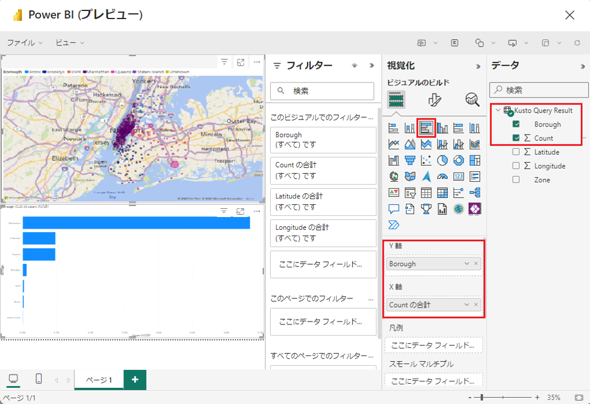Open the format visual paintbrush tab

click(x=435, y=100)
